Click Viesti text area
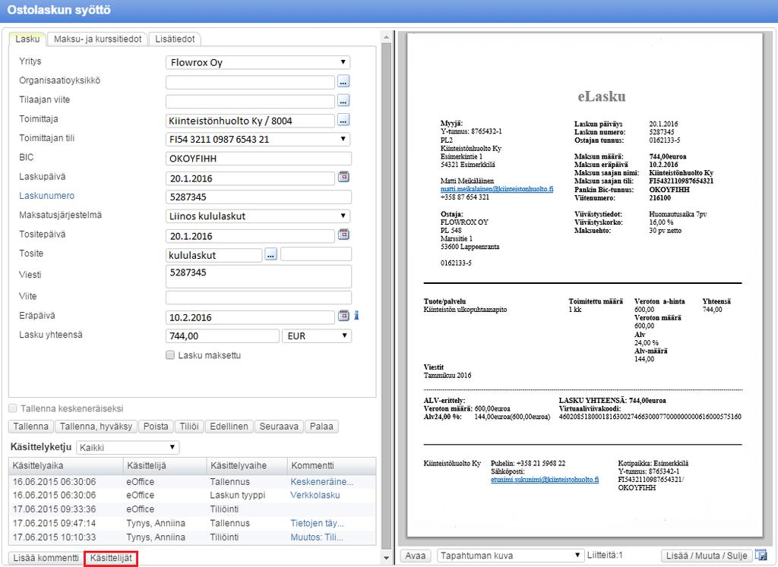Image resolution: width=778 pixels, height=567 pixels. pyautogui.click(x=258, y=276)
